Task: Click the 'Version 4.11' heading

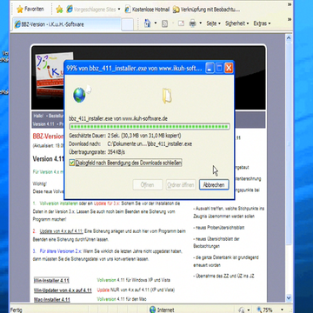Action: tap(48, 159)
